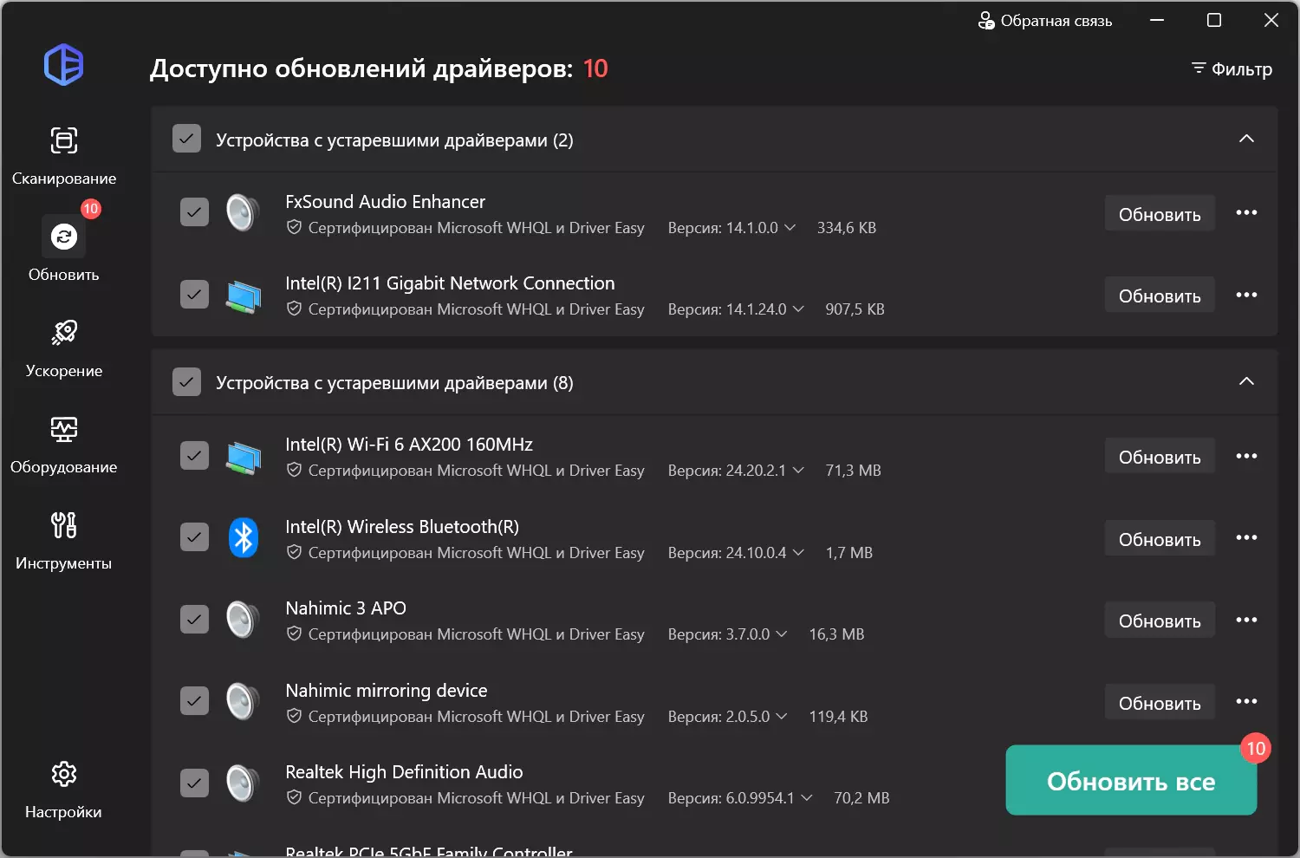Image resolution: width=1300 pixels, height=858 pixels.
Task: Open the Инструменты tools section
Action: pos(64,541)
